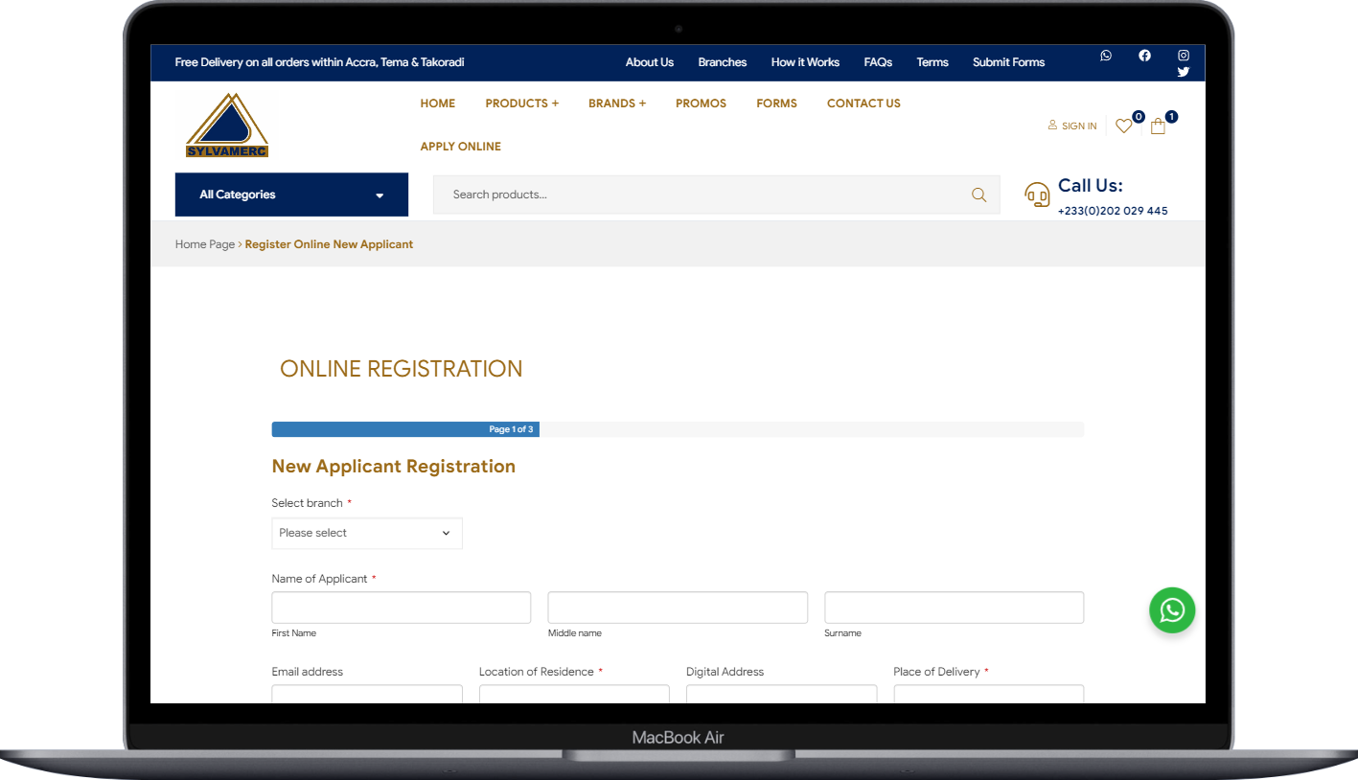Viewport: 1358px width, 780px height.
Task: Open the Facebook page icon
Action: pos(1144,56)
